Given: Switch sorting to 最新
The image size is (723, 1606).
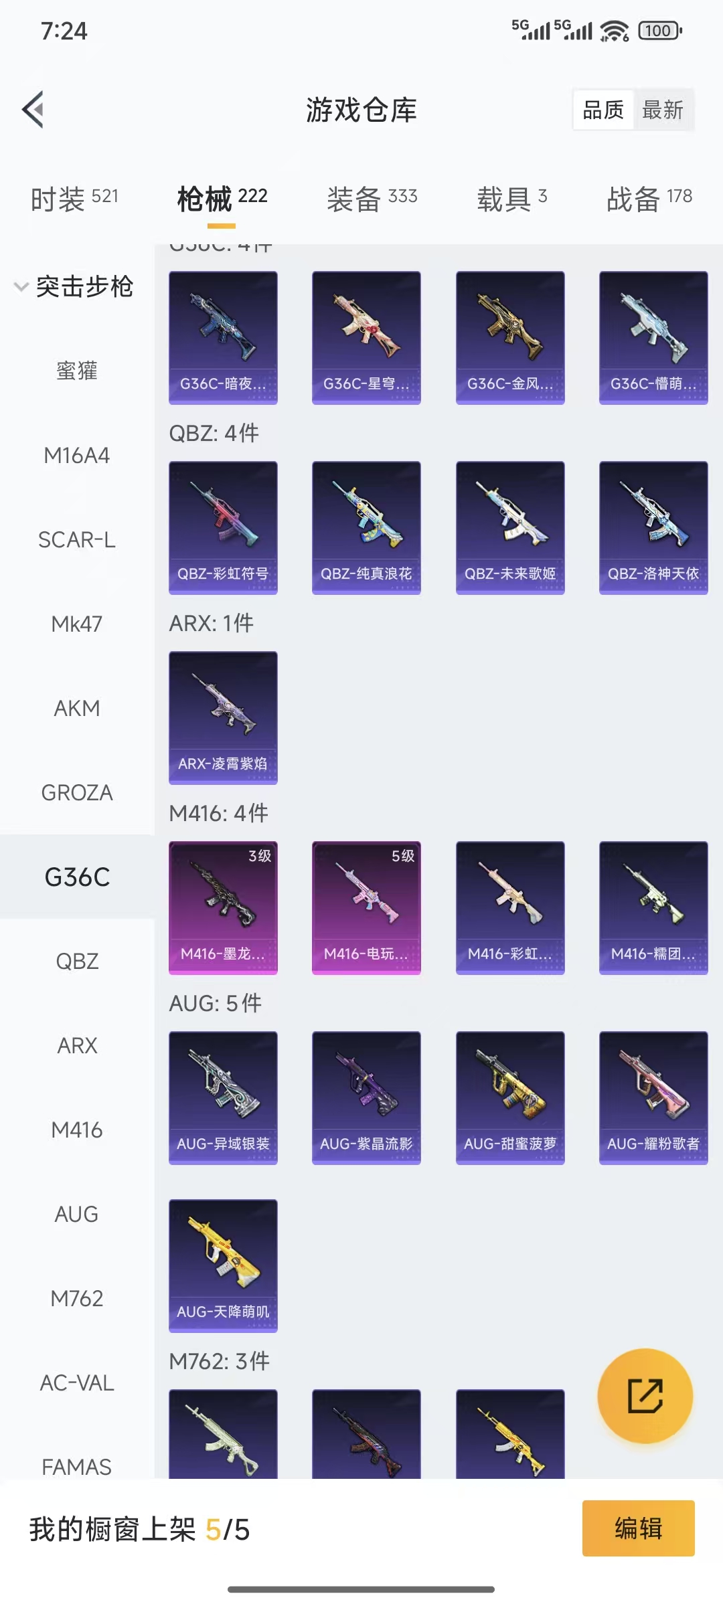Looking at the screenshot, I should pos(663,110).
